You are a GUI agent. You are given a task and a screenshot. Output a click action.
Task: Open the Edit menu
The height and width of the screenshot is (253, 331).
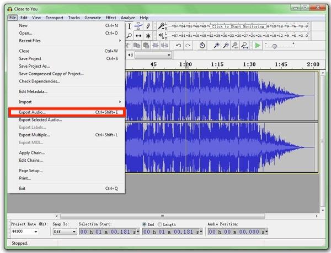(24, 18)
